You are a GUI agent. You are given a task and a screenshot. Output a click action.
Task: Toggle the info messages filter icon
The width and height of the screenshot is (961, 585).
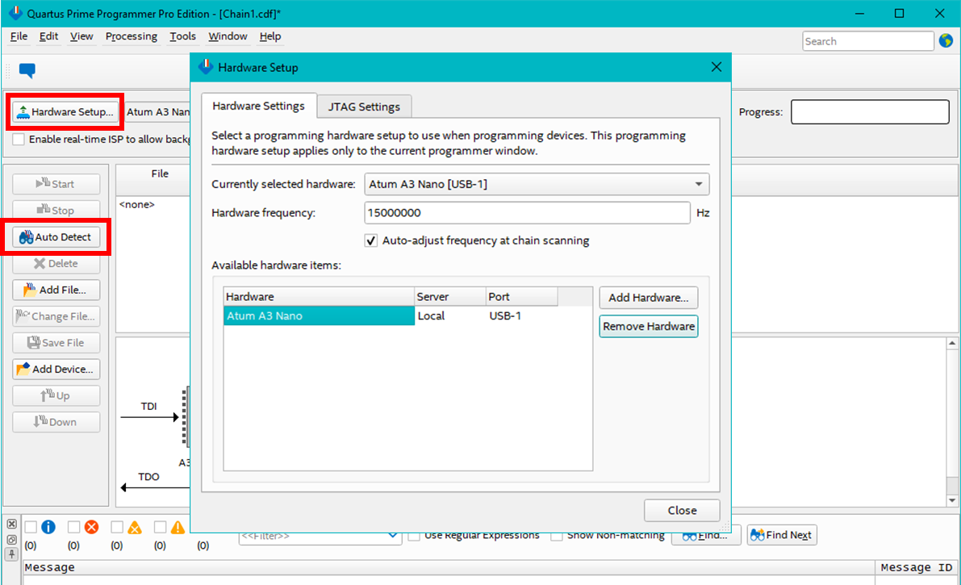point(48,528)
